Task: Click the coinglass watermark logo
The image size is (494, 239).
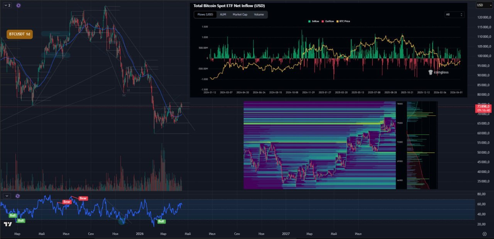Action: tap(439, 72)
